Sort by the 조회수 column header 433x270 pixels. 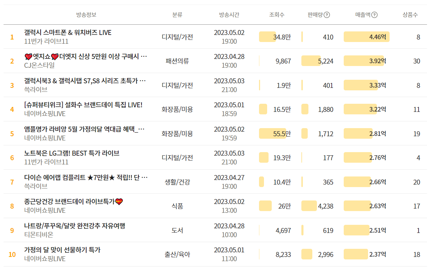277,15
